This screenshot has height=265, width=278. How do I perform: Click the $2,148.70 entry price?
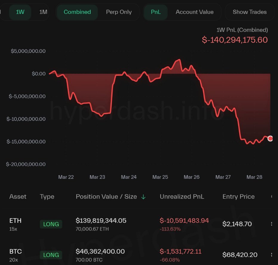point(237,224)
